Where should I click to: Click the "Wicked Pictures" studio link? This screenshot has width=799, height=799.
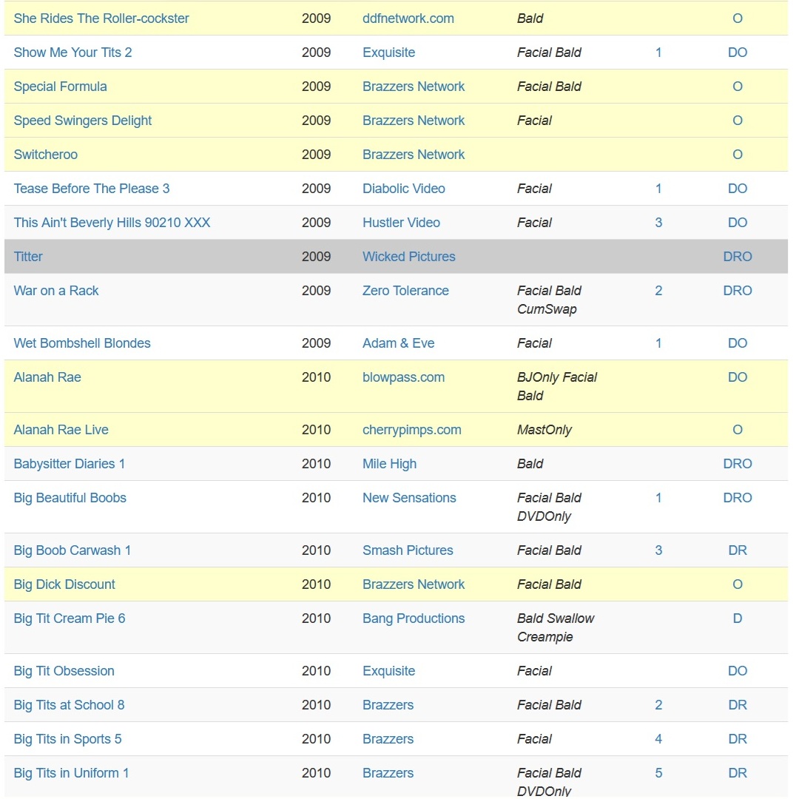(x=409, y=257)
